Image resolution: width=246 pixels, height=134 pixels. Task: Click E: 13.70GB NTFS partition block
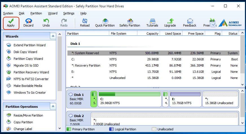[x=186, y=99]
